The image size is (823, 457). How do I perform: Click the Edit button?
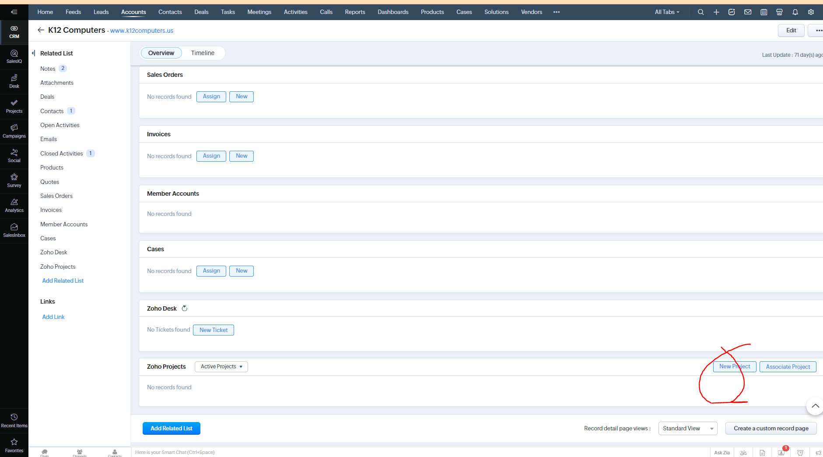tap(791, 31)
